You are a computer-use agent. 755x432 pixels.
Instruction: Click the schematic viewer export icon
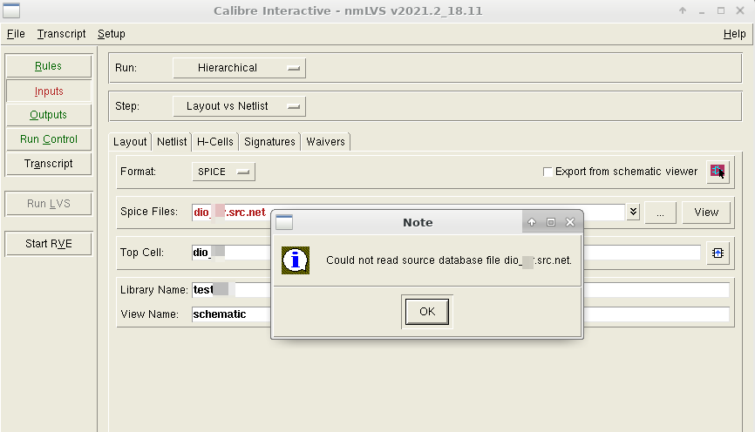(x=718, y=172)
